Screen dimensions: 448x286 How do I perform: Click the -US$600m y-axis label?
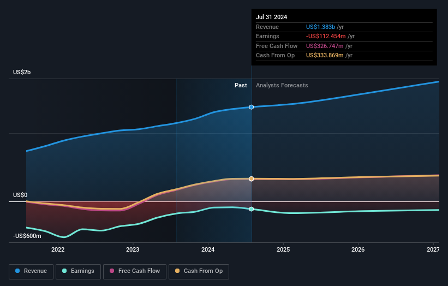pyautogui.click(x=27, y=236)
